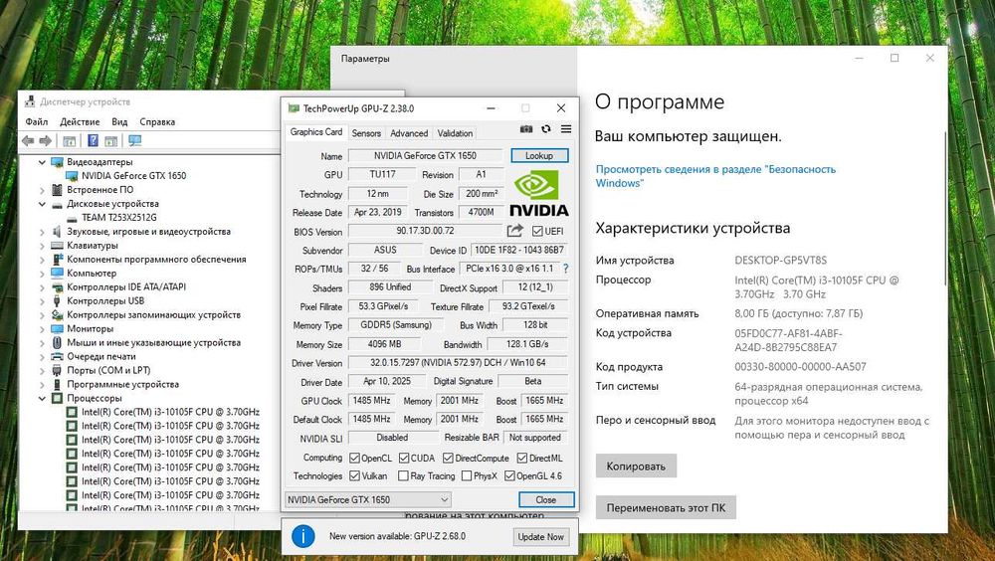Click the Контроллеры USB category icon
Viewport: 995px width, 561px height.
57,300
